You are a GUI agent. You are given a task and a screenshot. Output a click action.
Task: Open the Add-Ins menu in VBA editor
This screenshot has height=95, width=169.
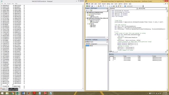click(x=120, y=4)
